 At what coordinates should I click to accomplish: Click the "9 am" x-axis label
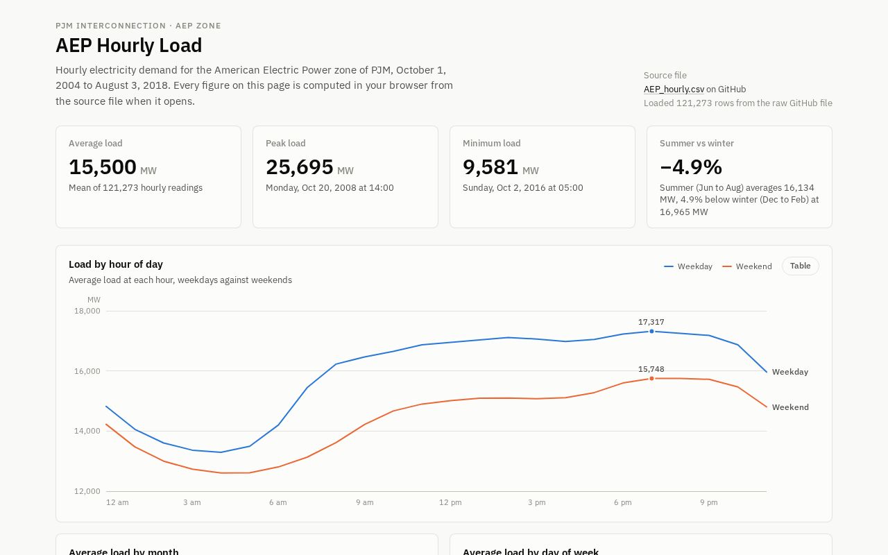[365, 502]
